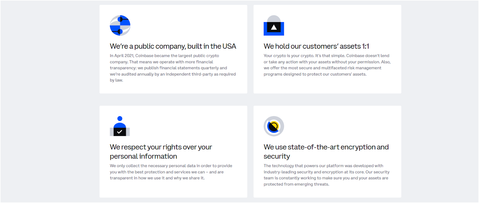Image resolution: width=479 pixels, height=203 pixels.
Task: Click the blue head circle of person icon
Action: 120,119
